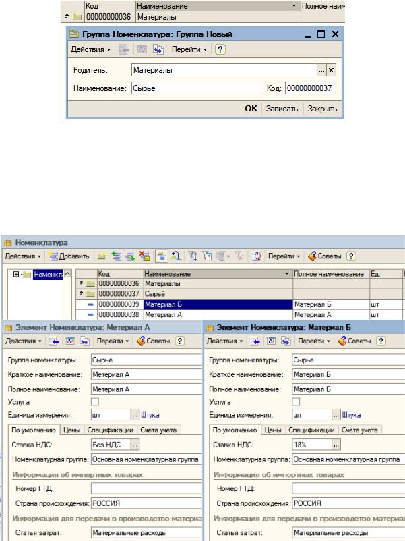The height and width of the screenshot is (541, 405).
Task: Open the filter history icon dropdown in Номенклатура toolbar
Action: click(222, 256)
